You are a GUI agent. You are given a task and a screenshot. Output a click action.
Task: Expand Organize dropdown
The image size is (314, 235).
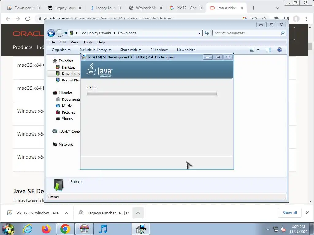coord(61,50)
